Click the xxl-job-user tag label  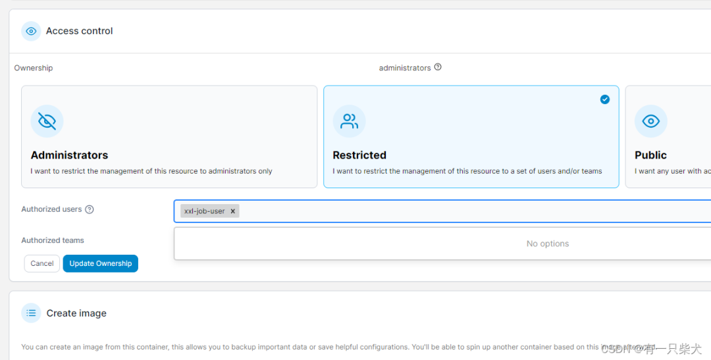(x=205, y=211)
